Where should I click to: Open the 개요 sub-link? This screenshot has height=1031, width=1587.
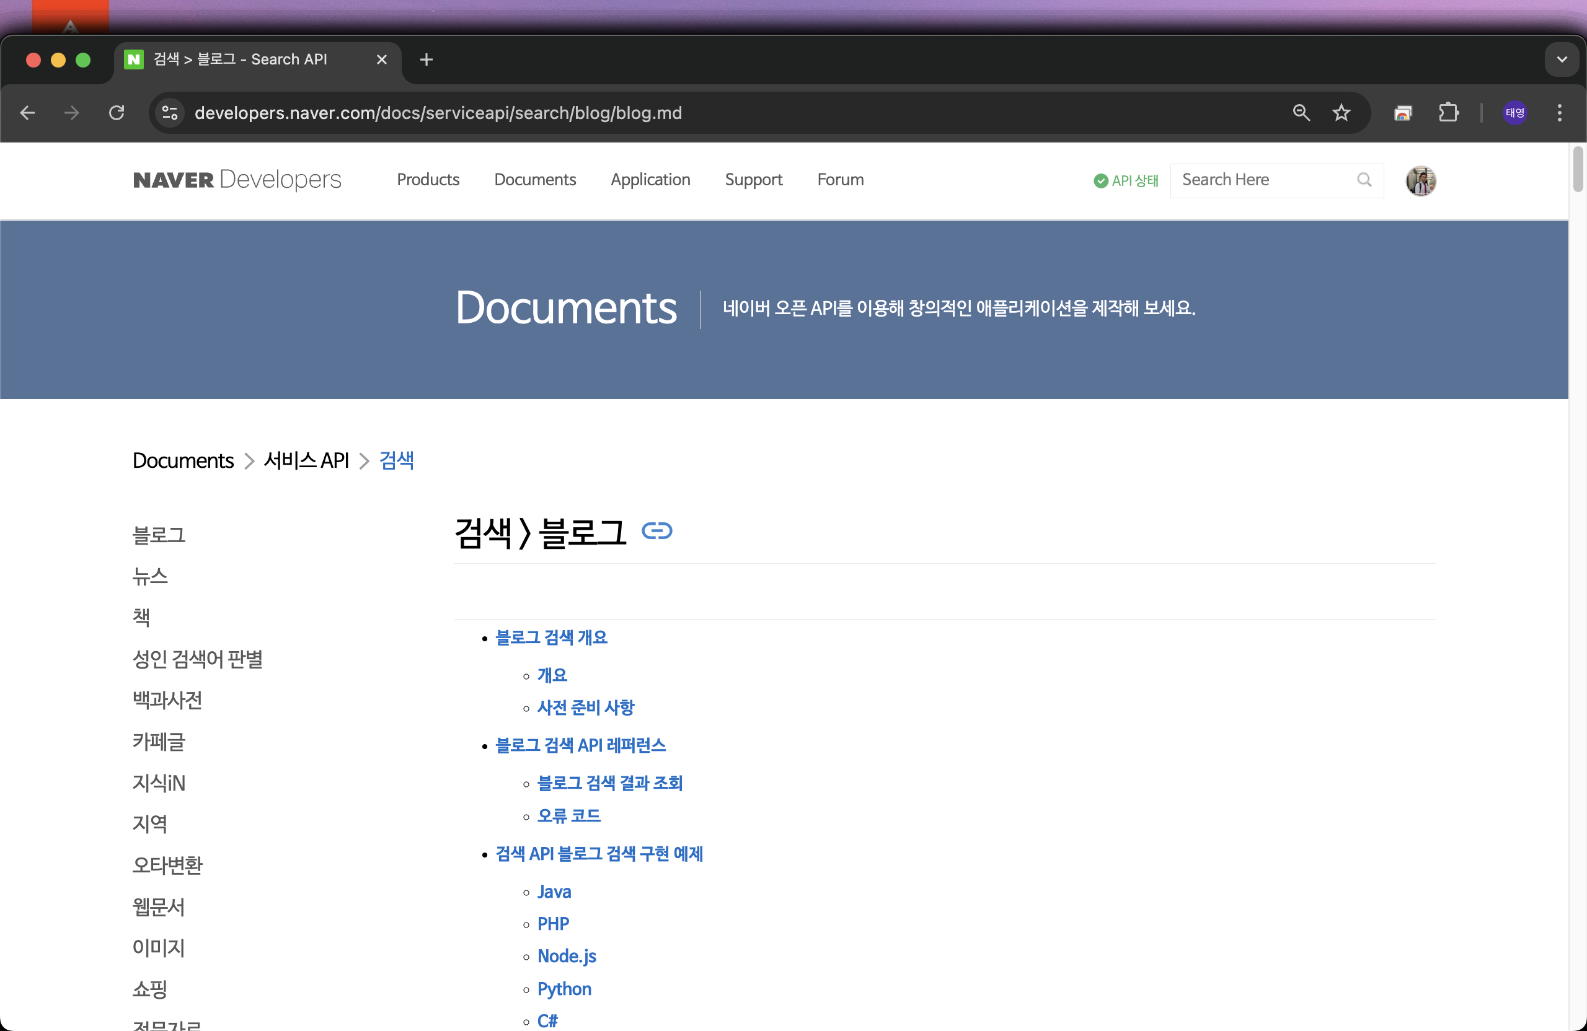pyautogui.click(x=552, y=676)
